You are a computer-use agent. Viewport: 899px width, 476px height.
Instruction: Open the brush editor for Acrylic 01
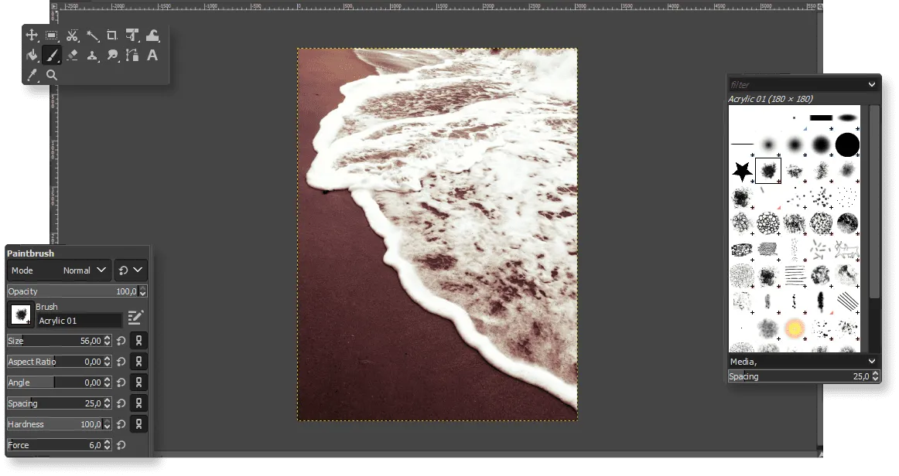pyautogui.click(x=136, y=317)
